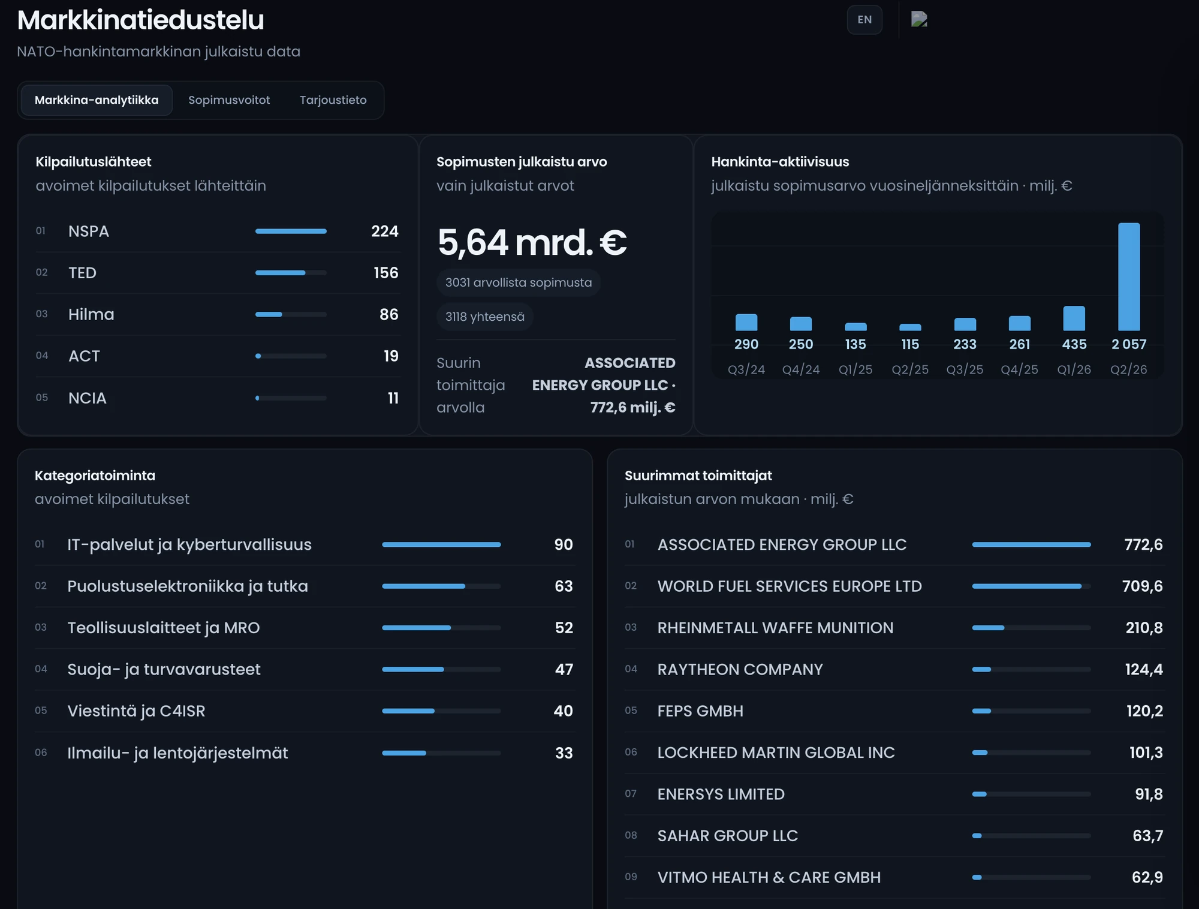Select VITMO HEALTH & CARE GMBH supplier
Viewport: 1199px width, 909px height.
(x=769, y=877)
